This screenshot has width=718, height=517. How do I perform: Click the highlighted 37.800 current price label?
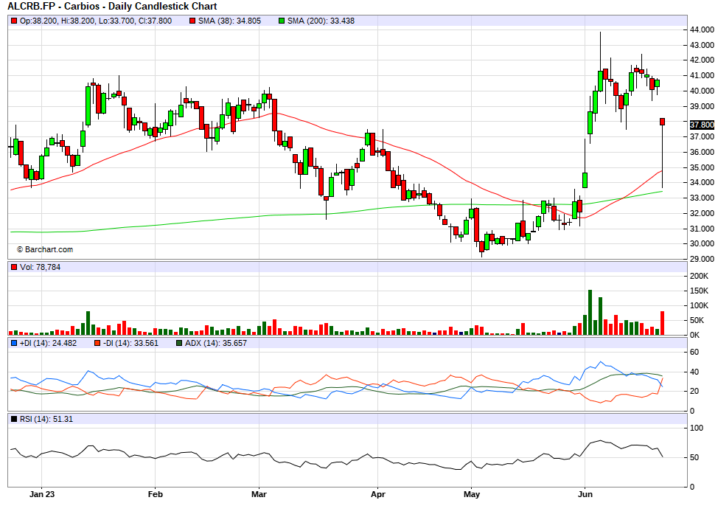pyautogui.click(x=702, y=125)
